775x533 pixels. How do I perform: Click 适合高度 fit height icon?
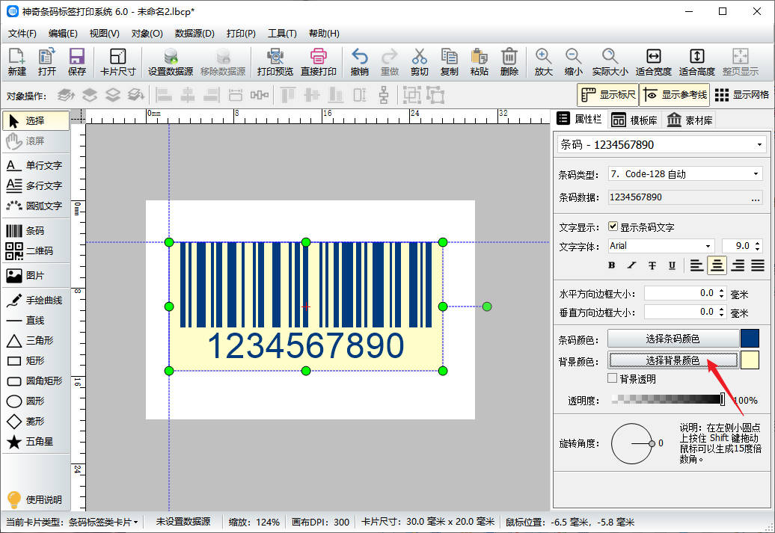[x=697, y=62]
